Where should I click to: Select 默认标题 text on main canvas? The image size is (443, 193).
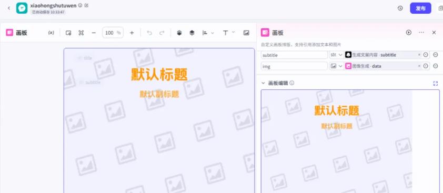coord(159,75)
